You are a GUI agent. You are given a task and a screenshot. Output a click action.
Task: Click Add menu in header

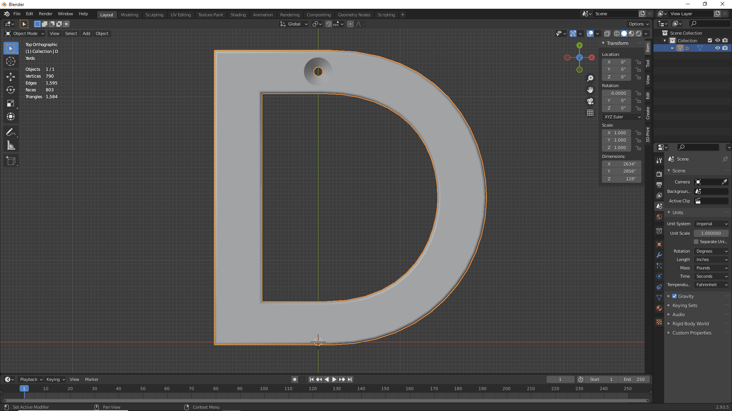click(x=86, y=33)
